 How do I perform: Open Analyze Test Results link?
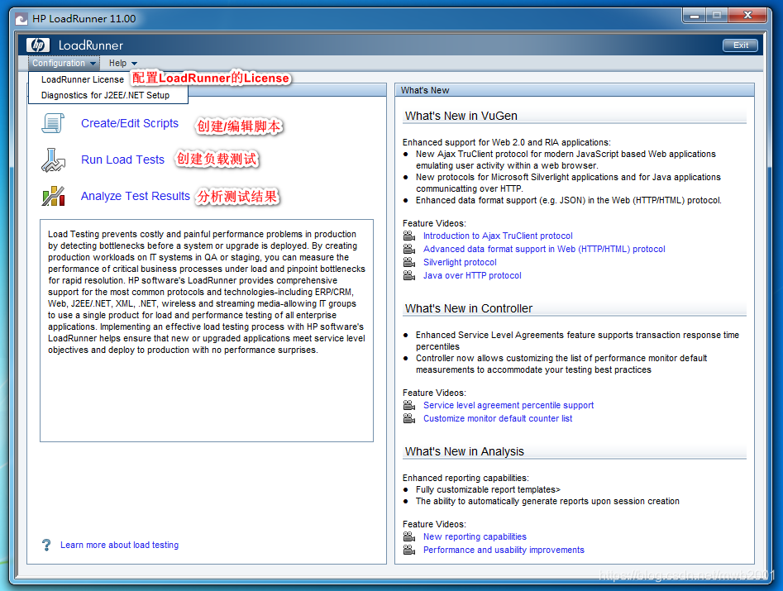[x=136, y=196]
